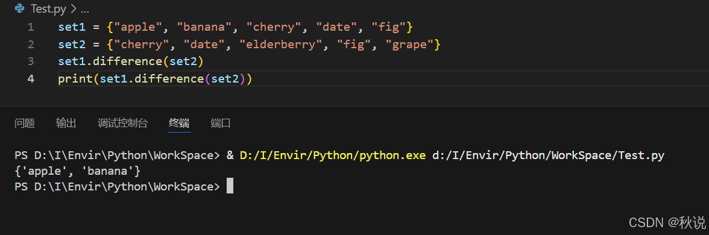Click the breadcrumb ellipsis after Test.py

point(84,9)
